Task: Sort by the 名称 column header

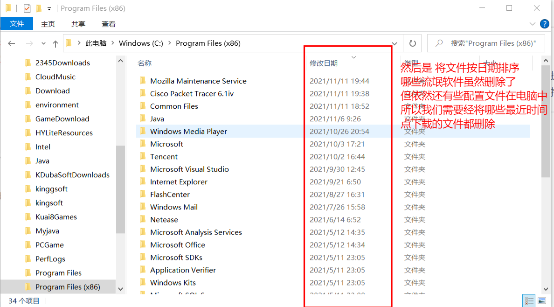Action: click(145, 63)
